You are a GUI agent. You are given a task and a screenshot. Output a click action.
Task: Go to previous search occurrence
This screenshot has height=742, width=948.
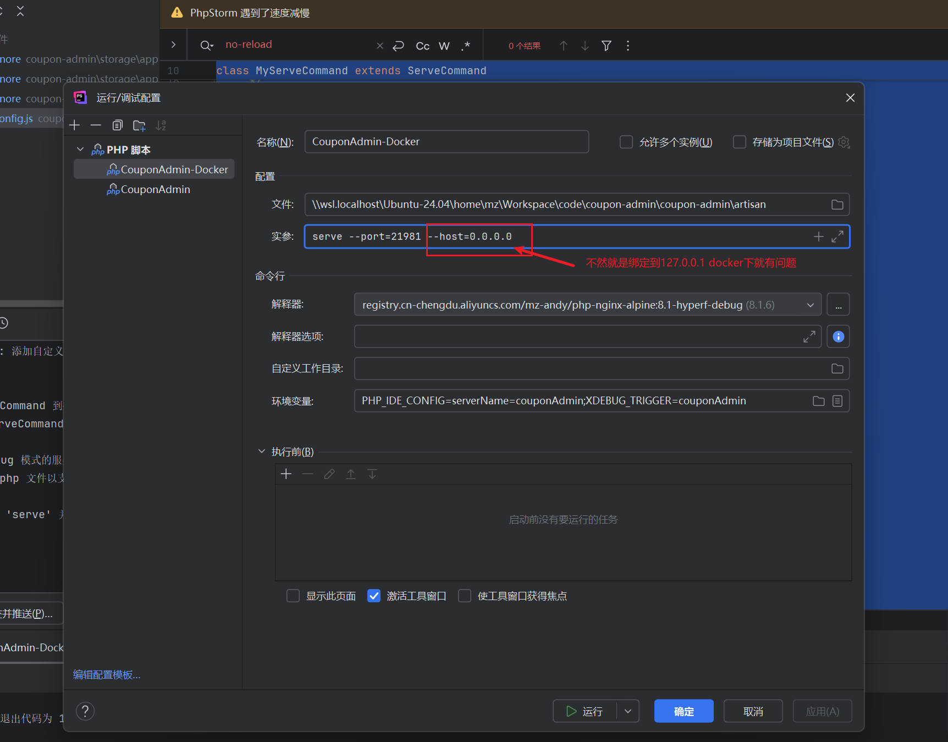click(x=564, y=46)
